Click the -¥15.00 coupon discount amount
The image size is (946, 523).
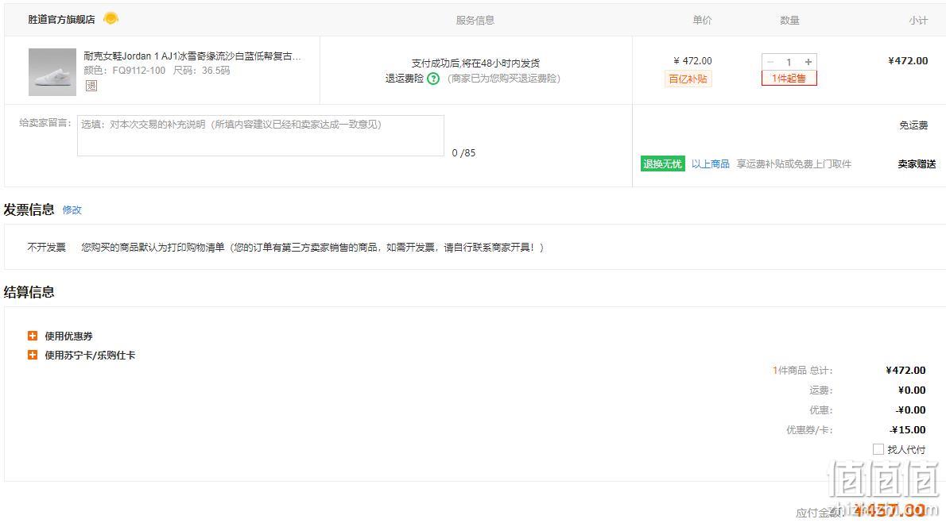click(x=908, y=429)
